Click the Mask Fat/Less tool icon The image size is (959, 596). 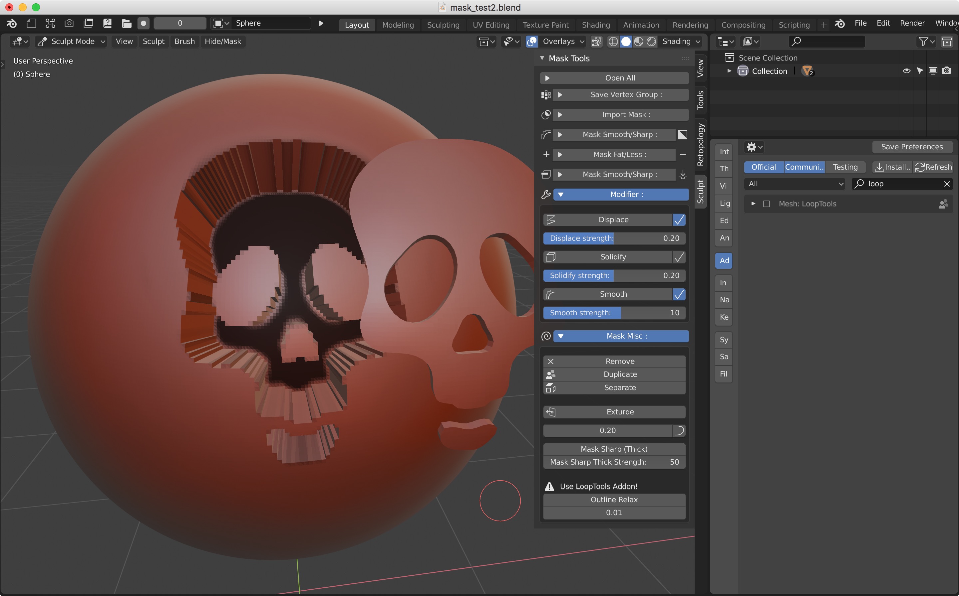coord(546,154)
